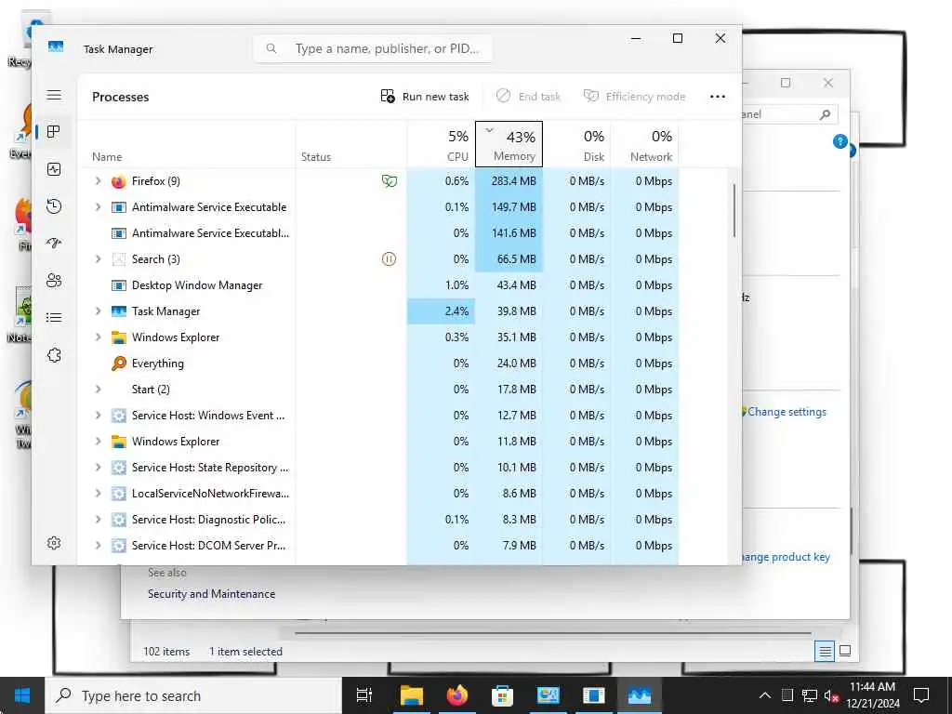Click the Windows taskbar search box
Image resolution: width=952 pixels, height=714 pixels.
[193, 695]
